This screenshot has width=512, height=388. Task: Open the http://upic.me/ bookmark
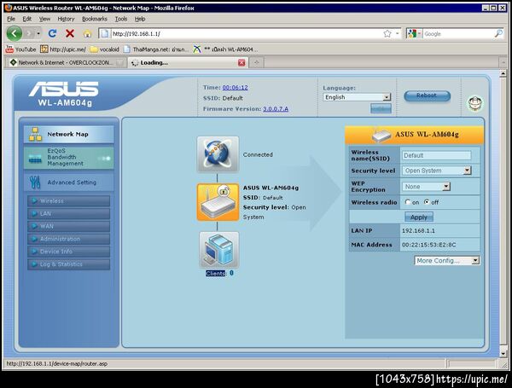63,49
